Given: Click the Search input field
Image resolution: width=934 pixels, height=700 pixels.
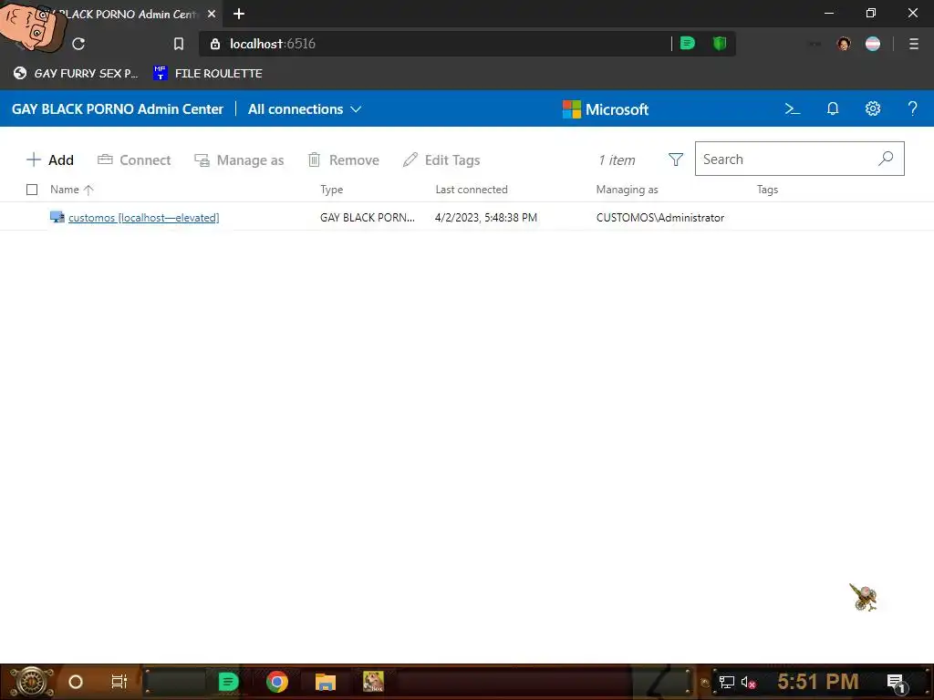Looking at the screenshot, I should coord(799,159).
